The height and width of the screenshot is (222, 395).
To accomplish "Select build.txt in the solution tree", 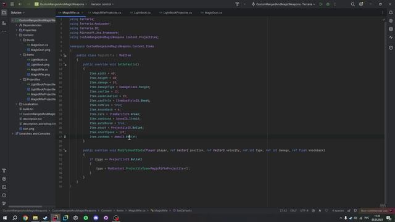I will pyautogui.click(x=28, y=109).
